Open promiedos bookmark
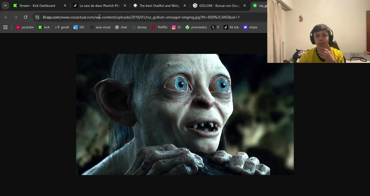370x196 pixels. pos(196,27)
